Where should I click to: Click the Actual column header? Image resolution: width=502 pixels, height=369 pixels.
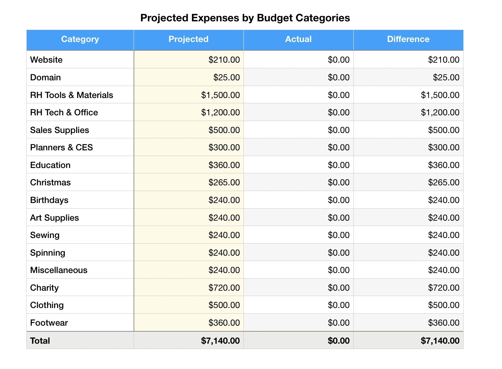tap(298, 39)
